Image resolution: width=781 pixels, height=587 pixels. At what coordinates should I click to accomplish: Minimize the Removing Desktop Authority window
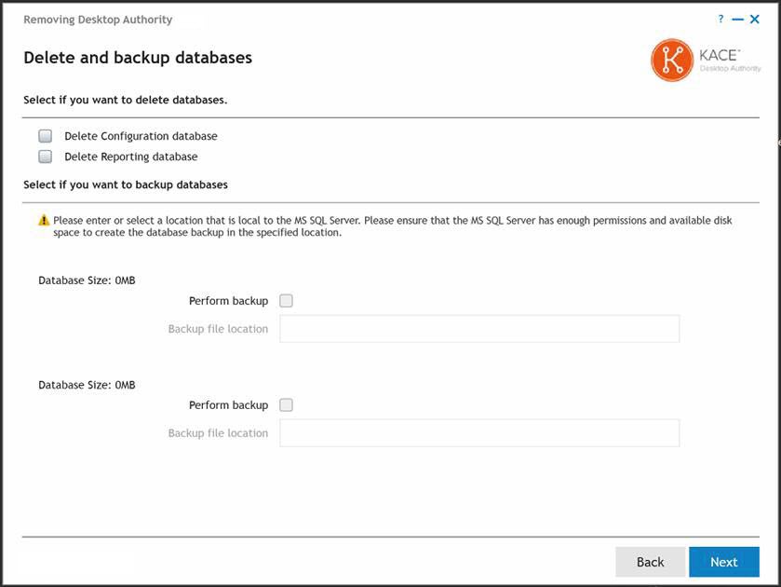(737, 19)
